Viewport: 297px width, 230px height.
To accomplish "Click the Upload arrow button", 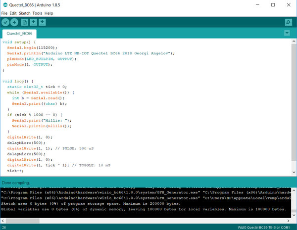I will [14, 22].
